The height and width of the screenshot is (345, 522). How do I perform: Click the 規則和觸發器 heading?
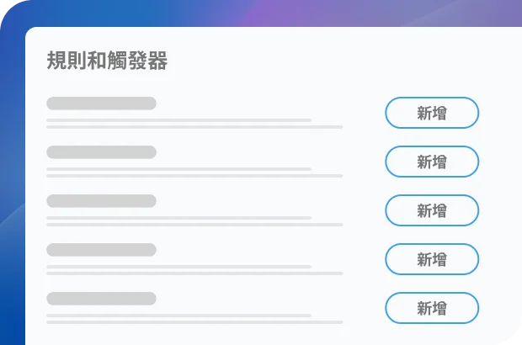pos(107,61)
